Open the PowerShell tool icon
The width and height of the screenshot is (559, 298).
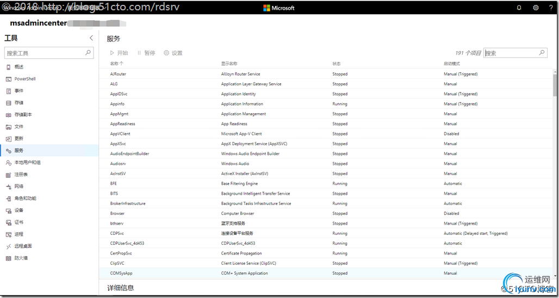(x=9, y=79)
